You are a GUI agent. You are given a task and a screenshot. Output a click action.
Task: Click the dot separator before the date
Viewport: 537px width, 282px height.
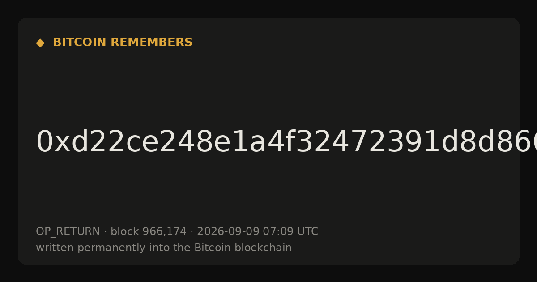(192, 232)
